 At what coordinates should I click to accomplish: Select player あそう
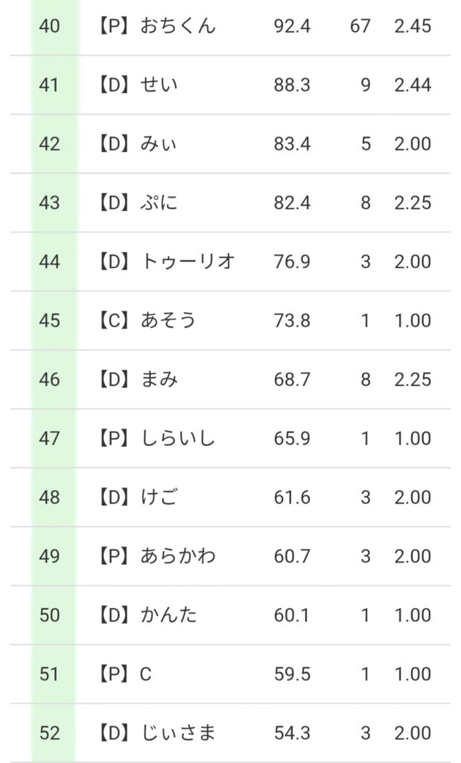[168, 320]
